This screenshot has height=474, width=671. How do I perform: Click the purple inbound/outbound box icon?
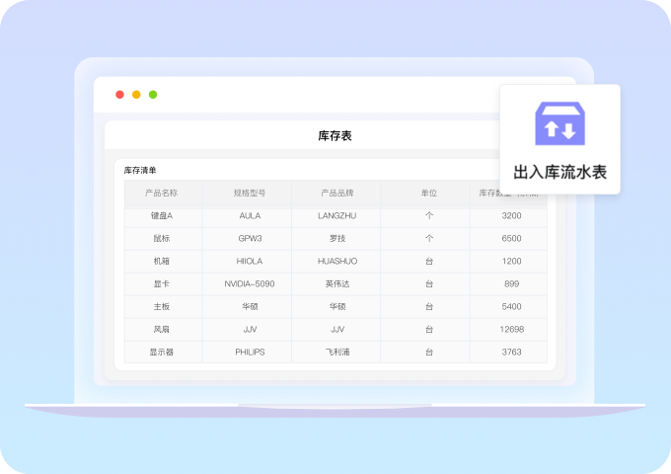coord(559,123)
